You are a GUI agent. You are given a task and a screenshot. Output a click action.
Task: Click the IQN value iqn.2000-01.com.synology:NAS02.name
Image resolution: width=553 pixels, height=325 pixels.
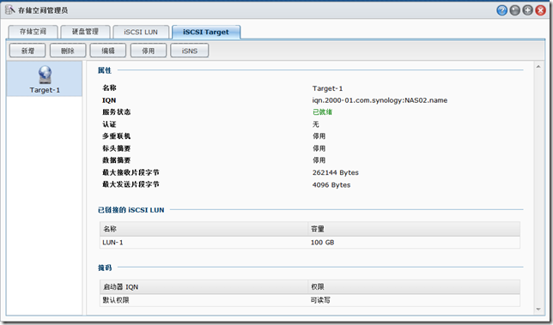click(380, 100)
